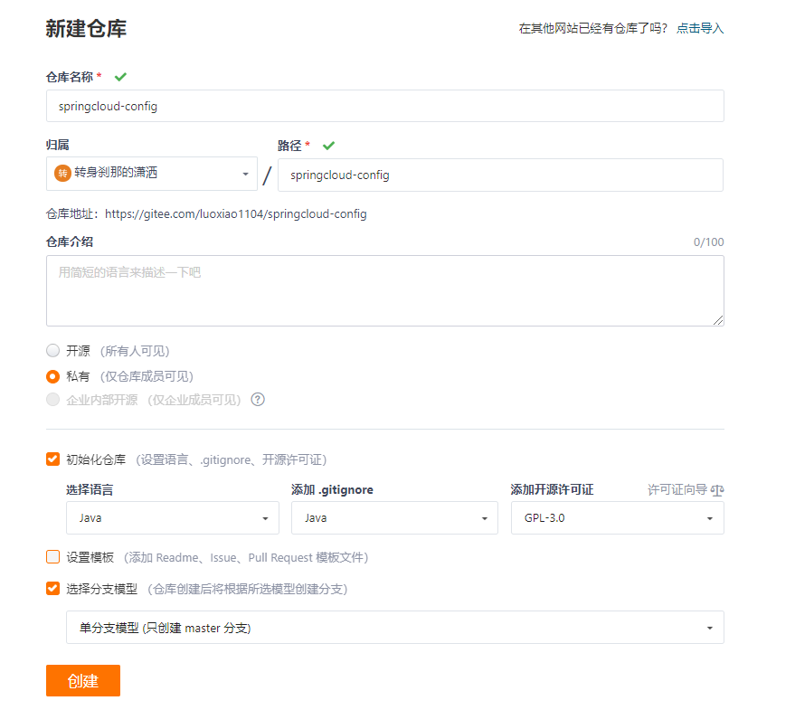Viewport: 795px width, 710px height.
Task: Open the 许可证向导 link
Action: pyautogui.click(x=677, y=490)
